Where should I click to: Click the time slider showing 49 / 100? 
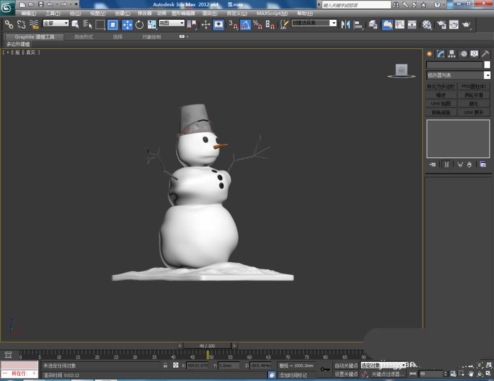click(x=207, y=346)
